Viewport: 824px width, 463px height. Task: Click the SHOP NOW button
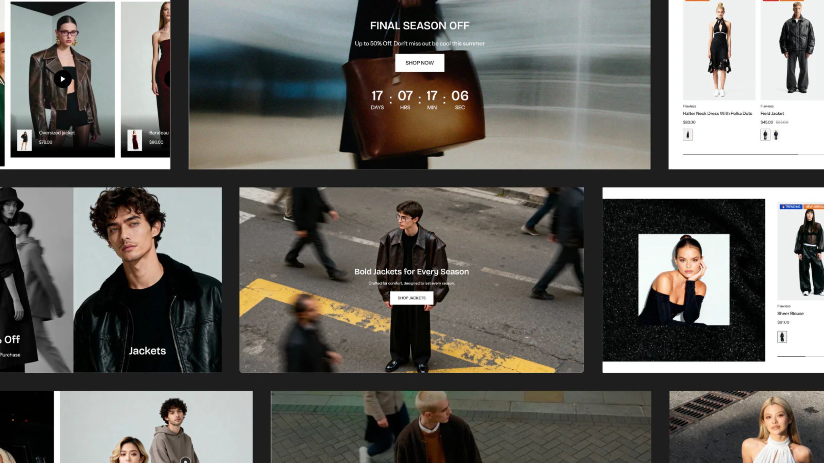tap(419, 63)
